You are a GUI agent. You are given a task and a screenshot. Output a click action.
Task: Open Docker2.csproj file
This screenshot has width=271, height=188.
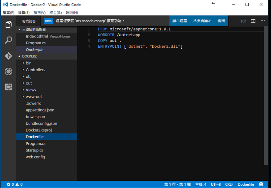coord(47,130)
